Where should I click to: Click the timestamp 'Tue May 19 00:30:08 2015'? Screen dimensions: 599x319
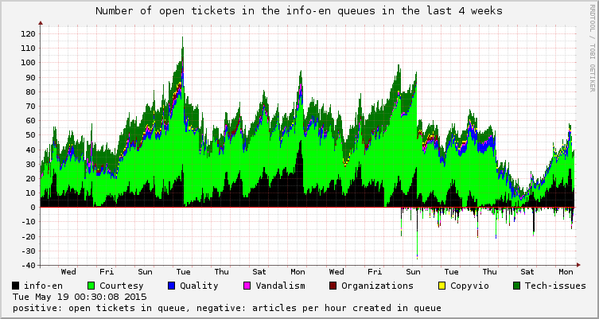point(80,297)
